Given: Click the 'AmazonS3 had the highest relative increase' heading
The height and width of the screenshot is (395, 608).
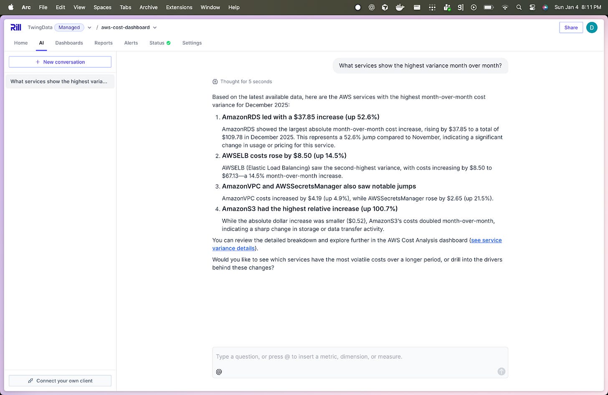Looking at the screenshot, I should pos(310,209).
